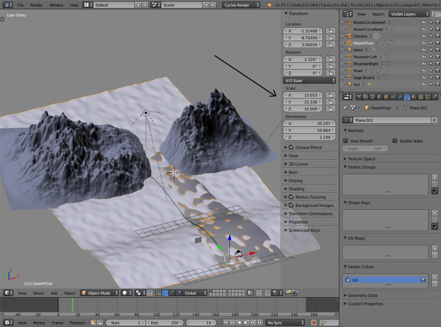
Task: Click the Angle 180° slider
Action: (366, 148)
